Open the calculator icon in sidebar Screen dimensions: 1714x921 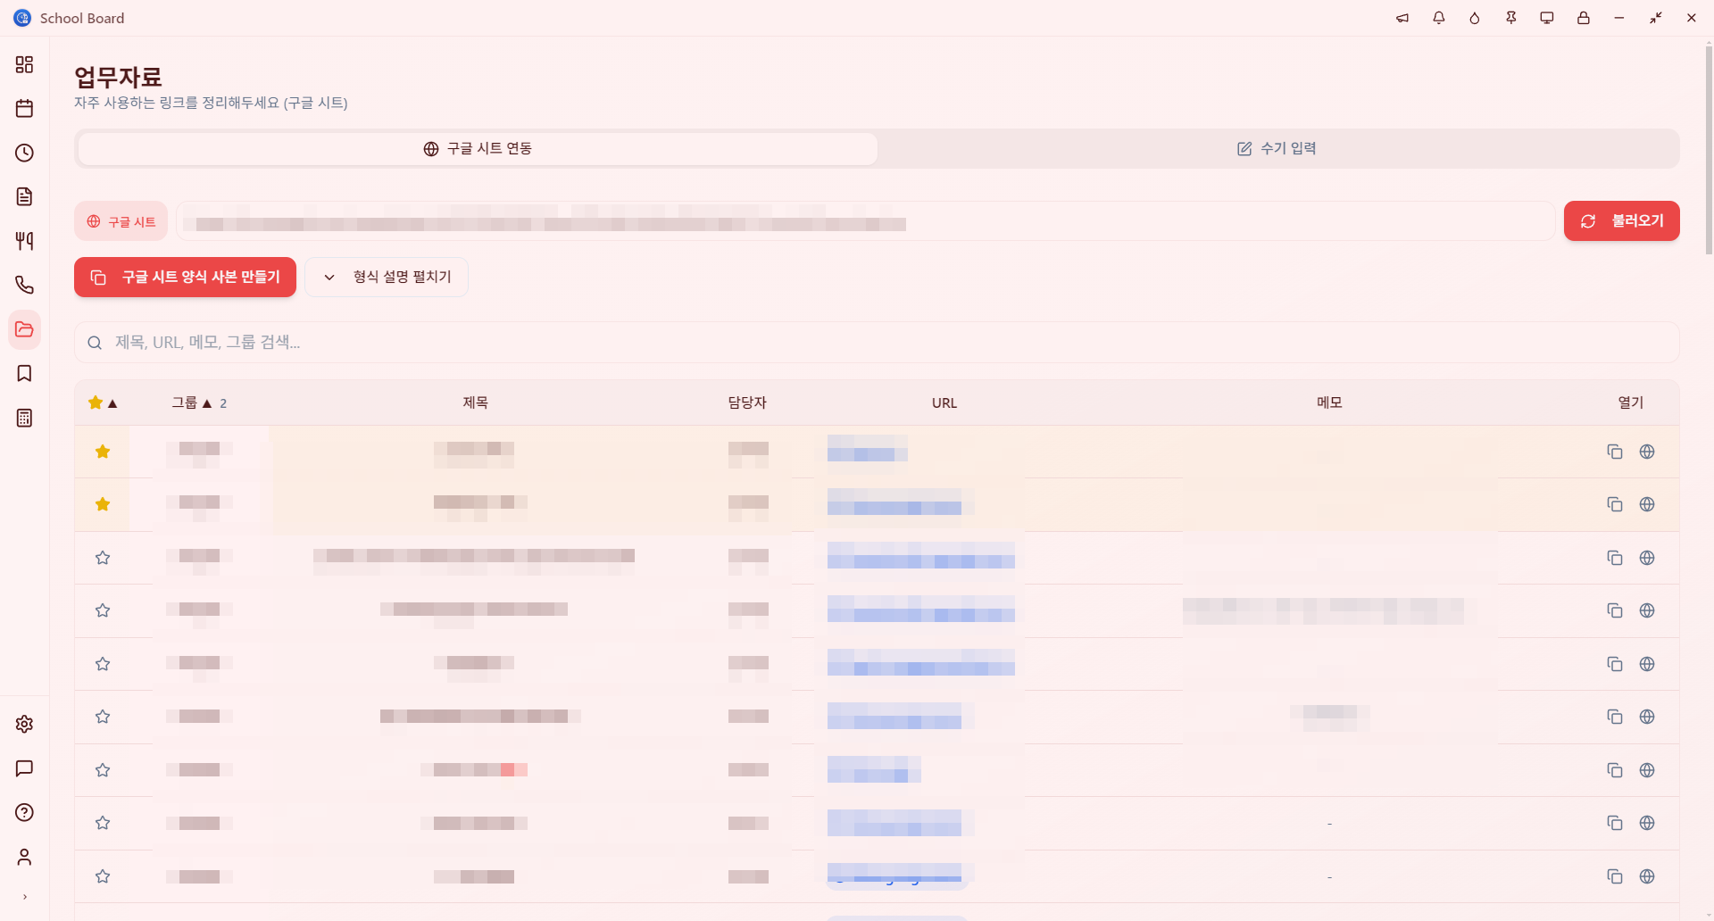(24, 418)
